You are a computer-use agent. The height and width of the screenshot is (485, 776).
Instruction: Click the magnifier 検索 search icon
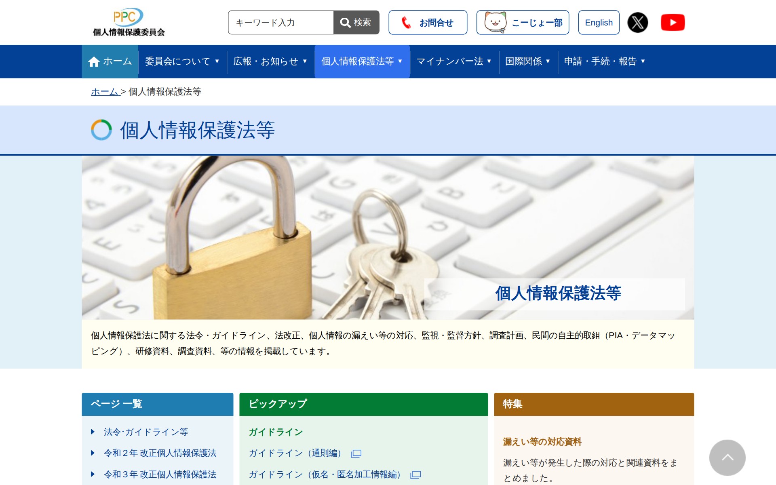click(x=345, y=22)
